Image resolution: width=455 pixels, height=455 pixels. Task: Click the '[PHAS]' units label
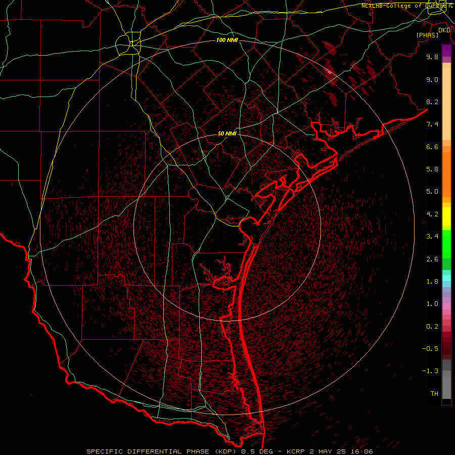click(x=427, y=35)
